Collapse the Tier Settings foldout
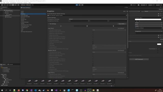This screenshot has width=163, height=92. coord(49,24)
